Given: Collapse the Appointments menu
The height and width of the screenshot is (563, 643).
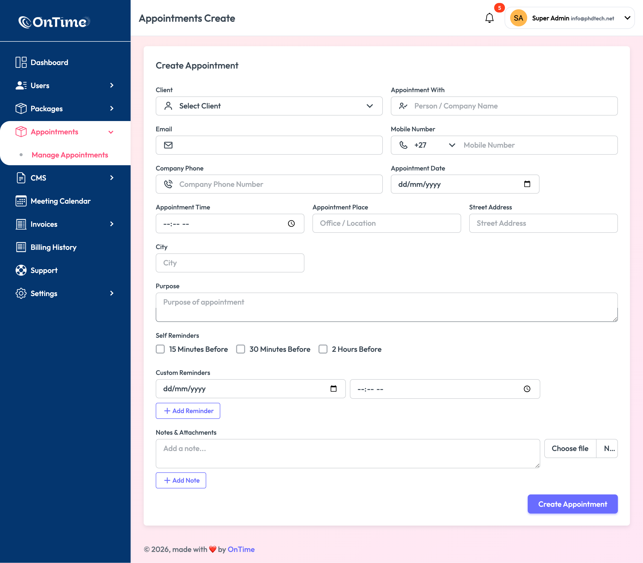Looking at the screenshot, I should point(111,132).
